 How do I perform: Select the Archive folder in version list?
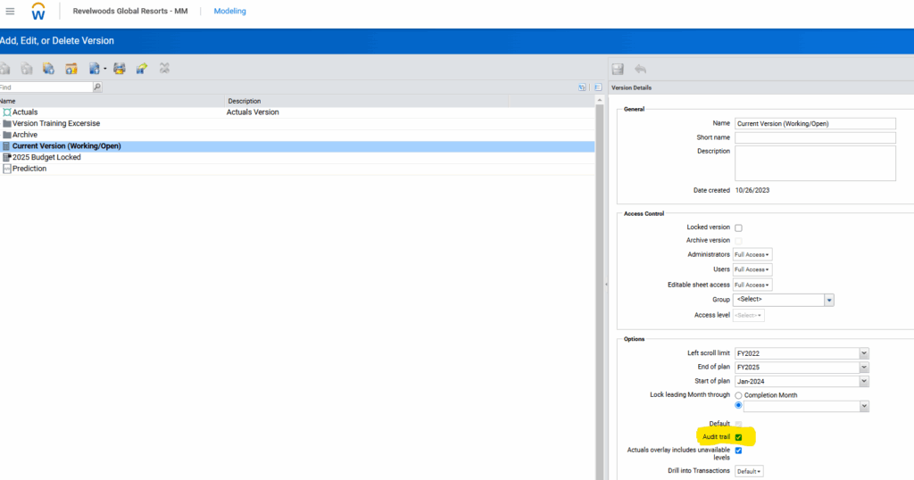click(x=25, y=135)
